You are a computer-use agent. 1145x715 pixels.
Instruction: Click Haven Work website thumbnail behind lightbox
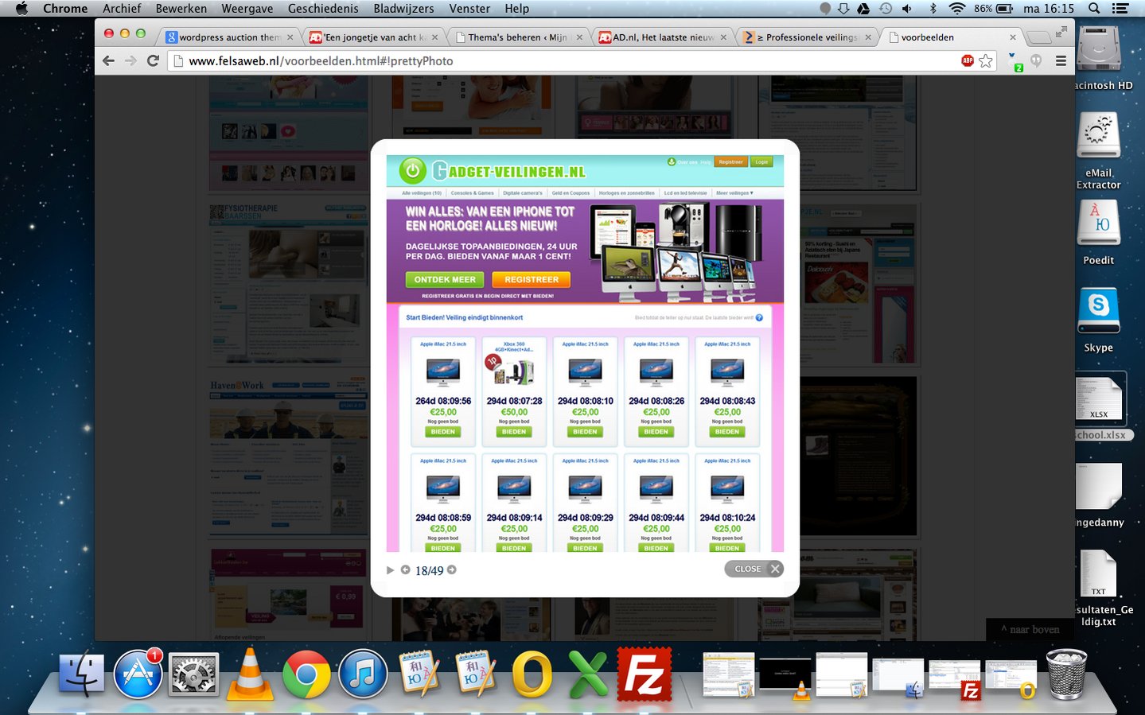(289, 457)
